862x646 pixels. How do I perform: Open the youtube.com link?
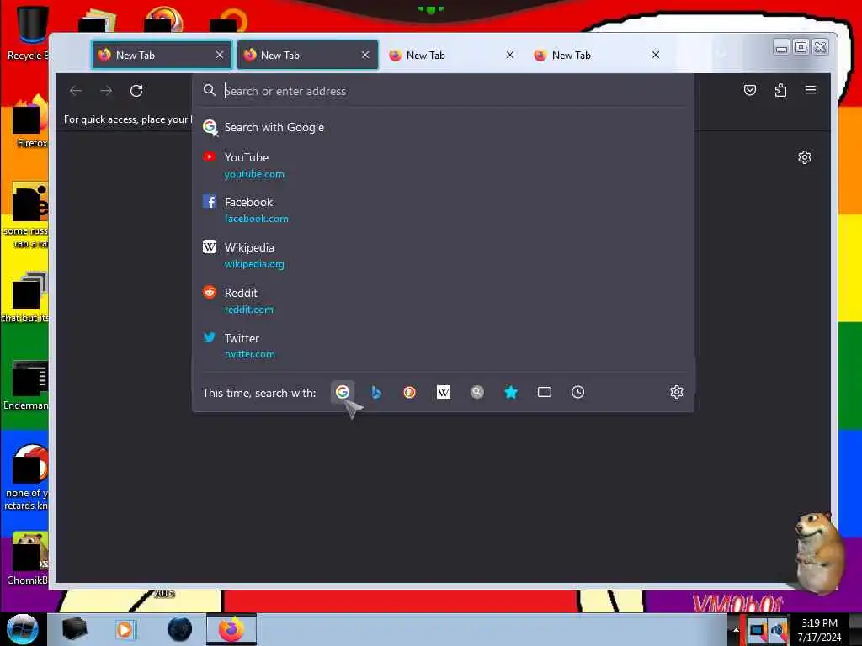(254, 174)
